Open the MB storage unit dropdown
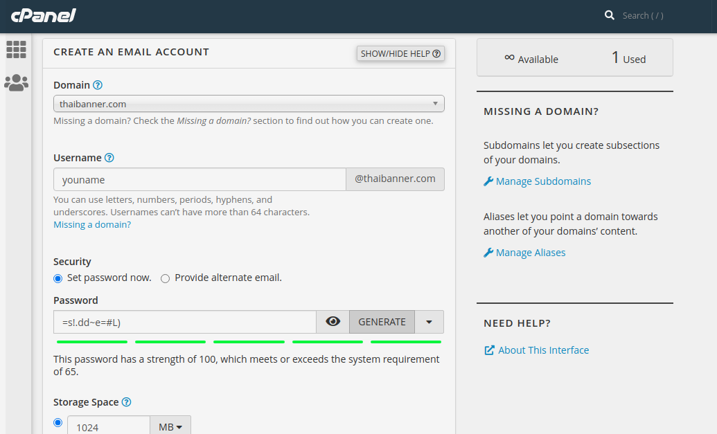717x434 pixels. coord(170,427)
